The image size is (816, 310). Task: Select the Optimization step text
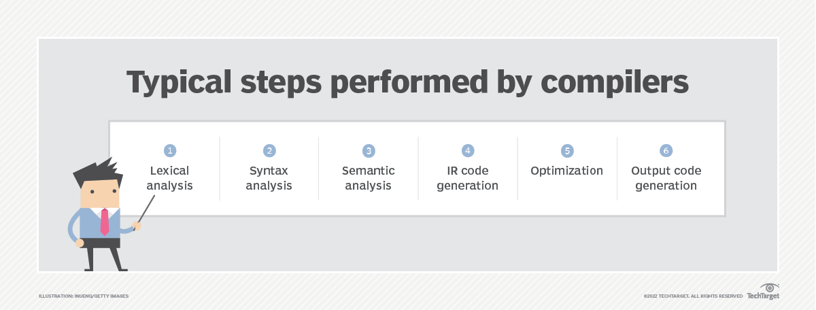coord(567,171)
